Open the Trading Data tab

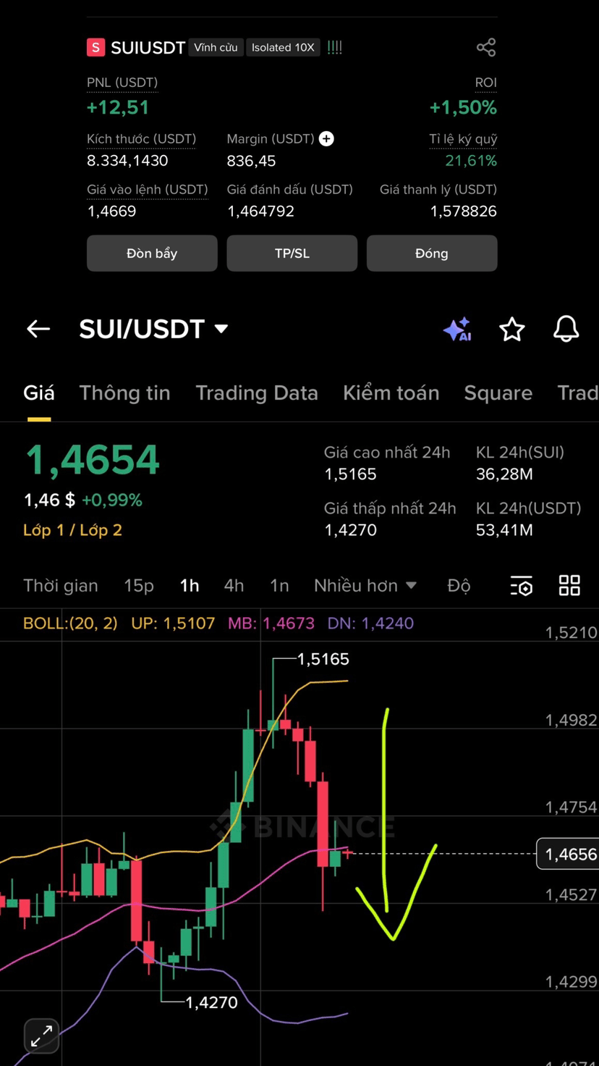[x=257, y=393]
